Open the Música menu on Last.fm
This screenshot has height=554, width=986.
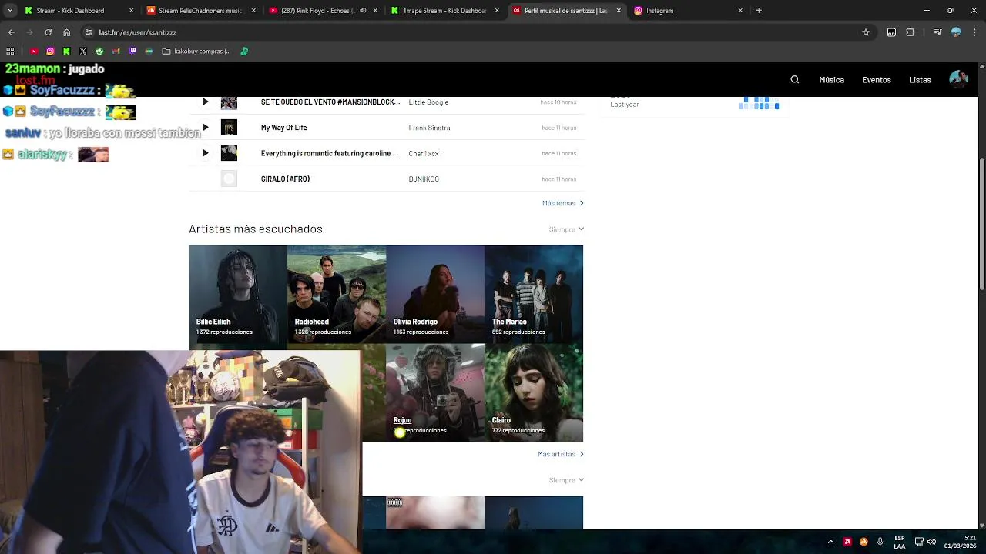pos(831,80)
